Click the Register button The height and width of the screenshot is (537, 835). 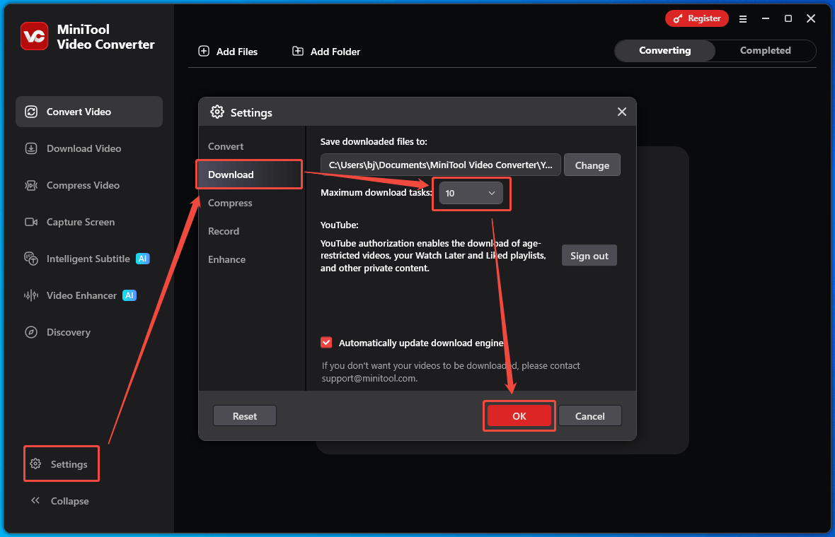[696, 18]
